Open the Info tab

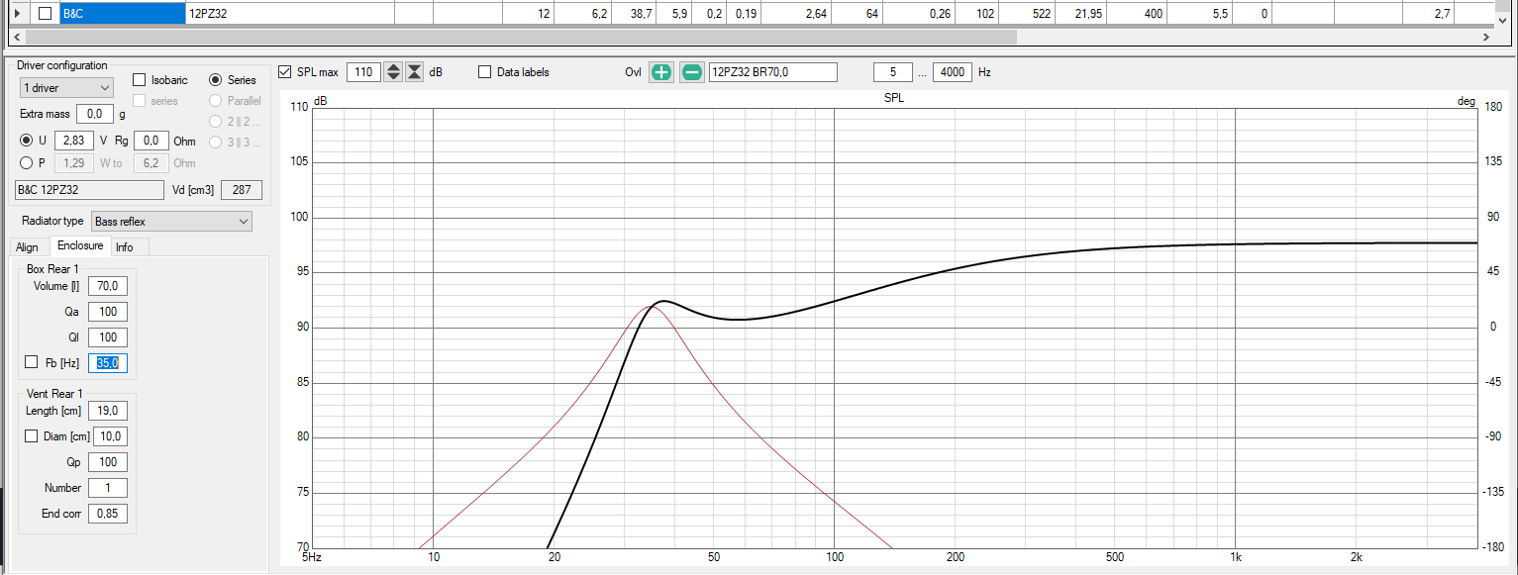pyautogui.click(x=125, y=246)
